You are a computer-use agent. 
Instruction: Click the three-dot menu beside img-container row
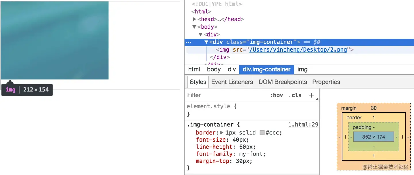[188, 42]
